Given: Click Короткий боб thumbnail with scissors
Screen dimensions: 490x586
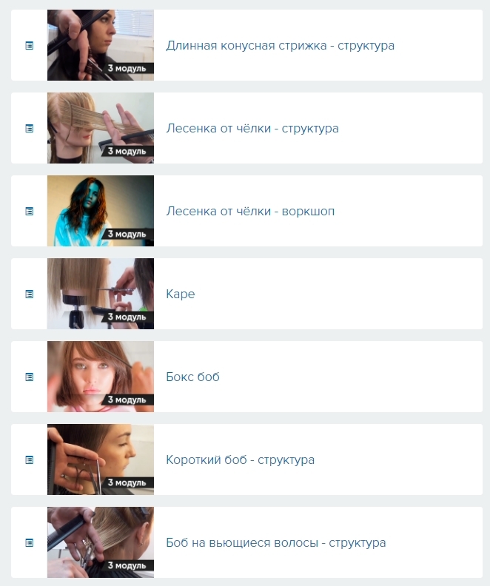Looking at the screenshot, I should (x=101, y=459).
